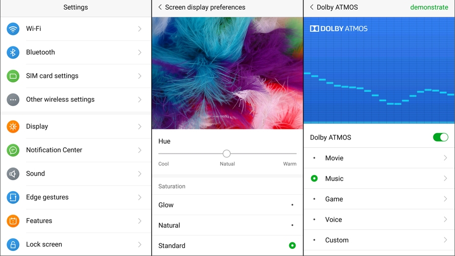Image resolution: width=455 pixels, height=256 pixels.
Task: Expand the Game profile chevron
Action: click(445, 199)
